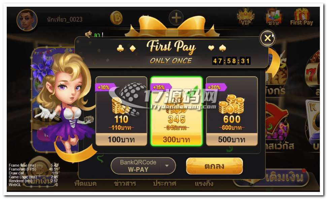The height and width of the screenshot is (199, 327).
Task: Open the ฟีดแบค feedback tab
Action: pos(86,184)
